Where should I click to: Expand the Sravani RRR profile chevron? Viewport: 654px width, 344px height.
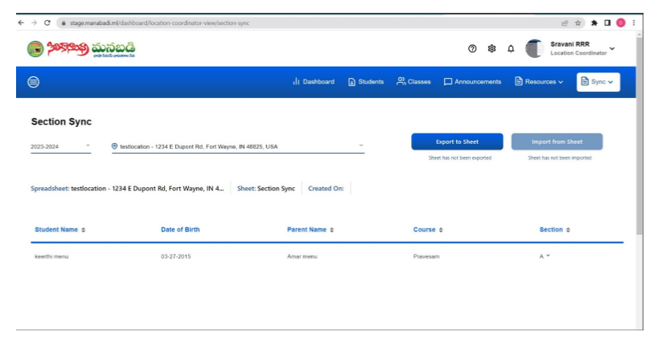point(612,49)
